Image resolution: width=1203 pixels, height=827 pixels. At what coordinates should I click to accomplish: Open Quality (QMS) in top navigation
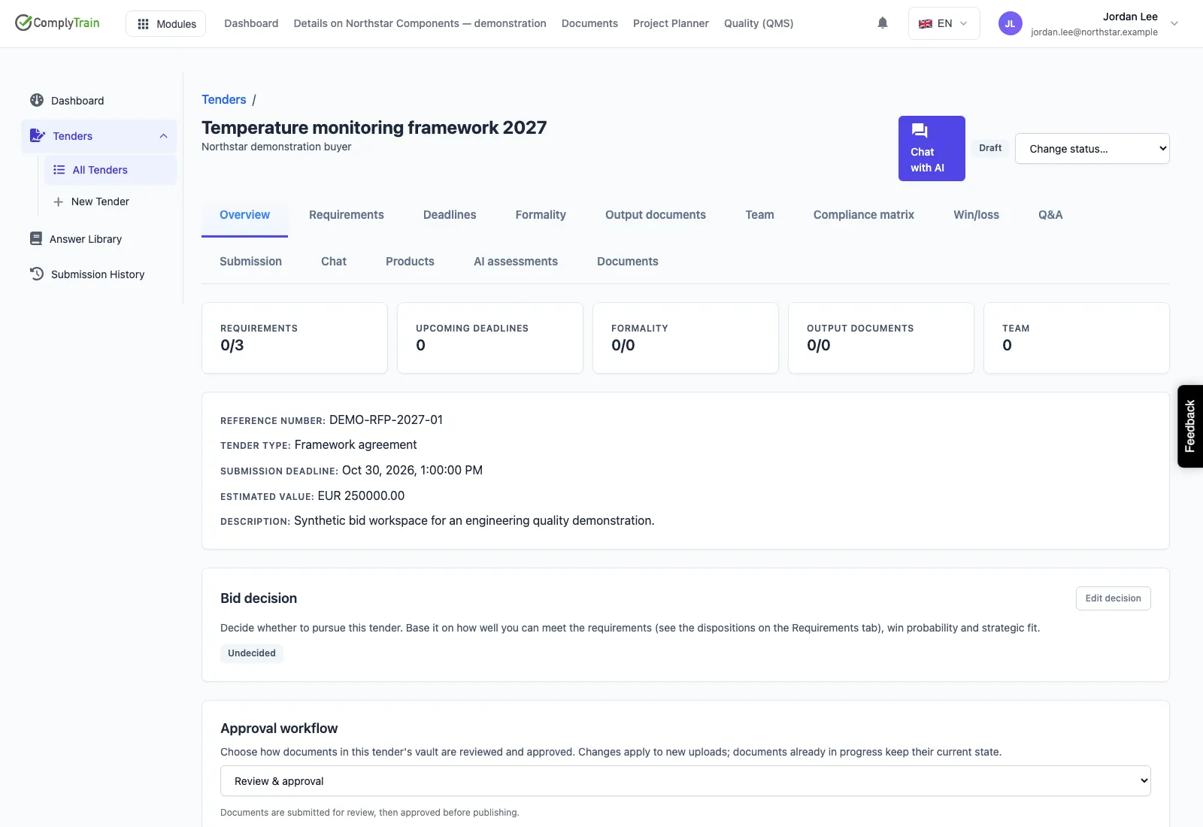tap(759, 23)
